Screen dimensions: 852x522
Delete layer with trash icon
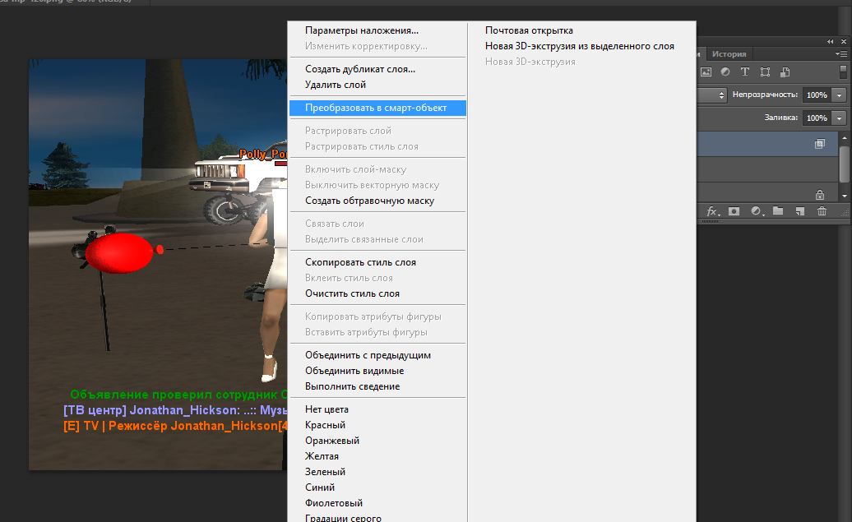click(822, 211)
